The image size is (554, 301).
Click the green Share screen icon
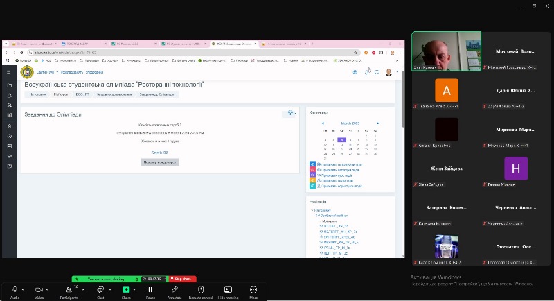tap(126, 289)
